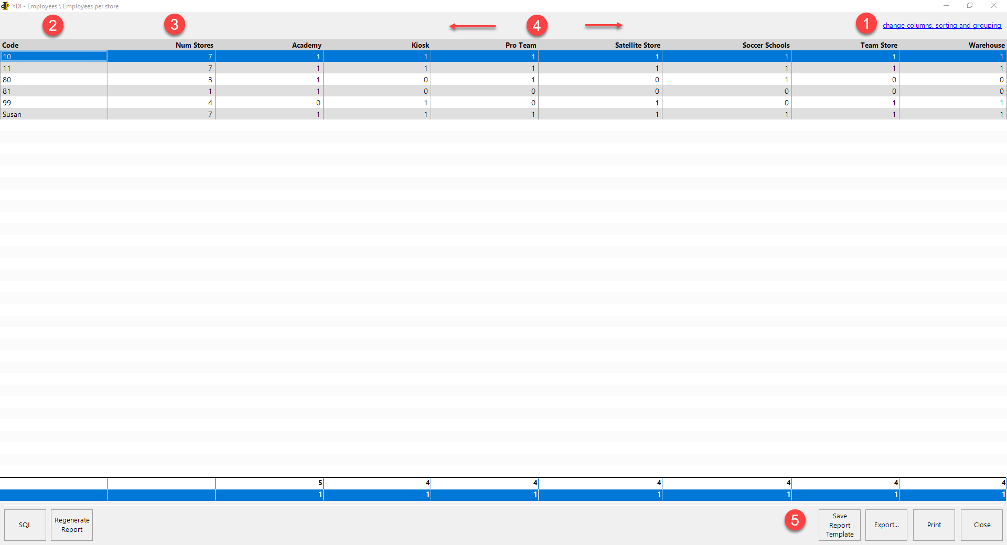The width and height of the screenshot is (1007, 545).
Task: Sort by the Num Stores column header
Action: coord(162,45)
